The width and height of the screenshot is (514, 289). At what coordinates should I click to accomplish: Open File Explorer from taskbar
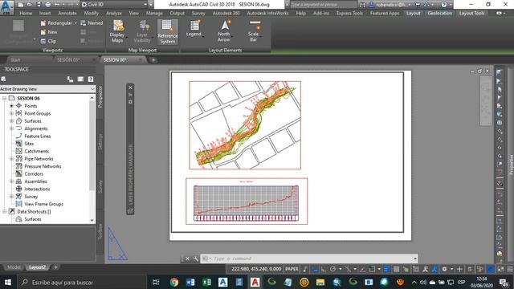[320, 282]
